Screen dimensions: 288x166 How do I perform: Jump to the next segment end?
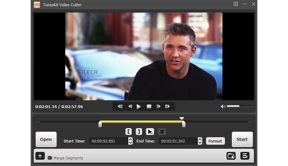click(x=167, y=106)
